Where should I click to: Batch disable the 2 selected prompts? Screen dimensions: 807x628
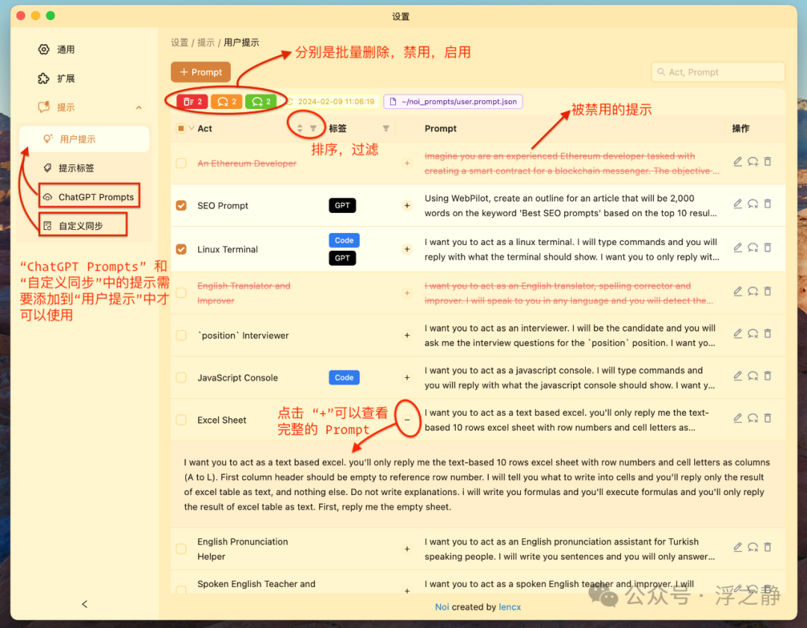coord(226,102)
